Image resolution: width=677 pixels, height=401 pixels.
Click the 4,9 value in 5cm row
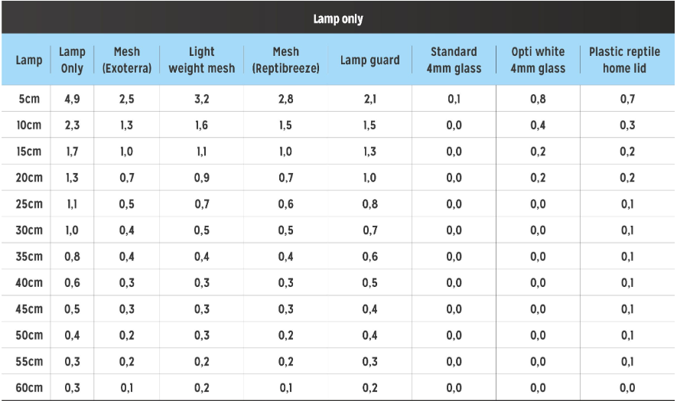click(x=72, y=99)
